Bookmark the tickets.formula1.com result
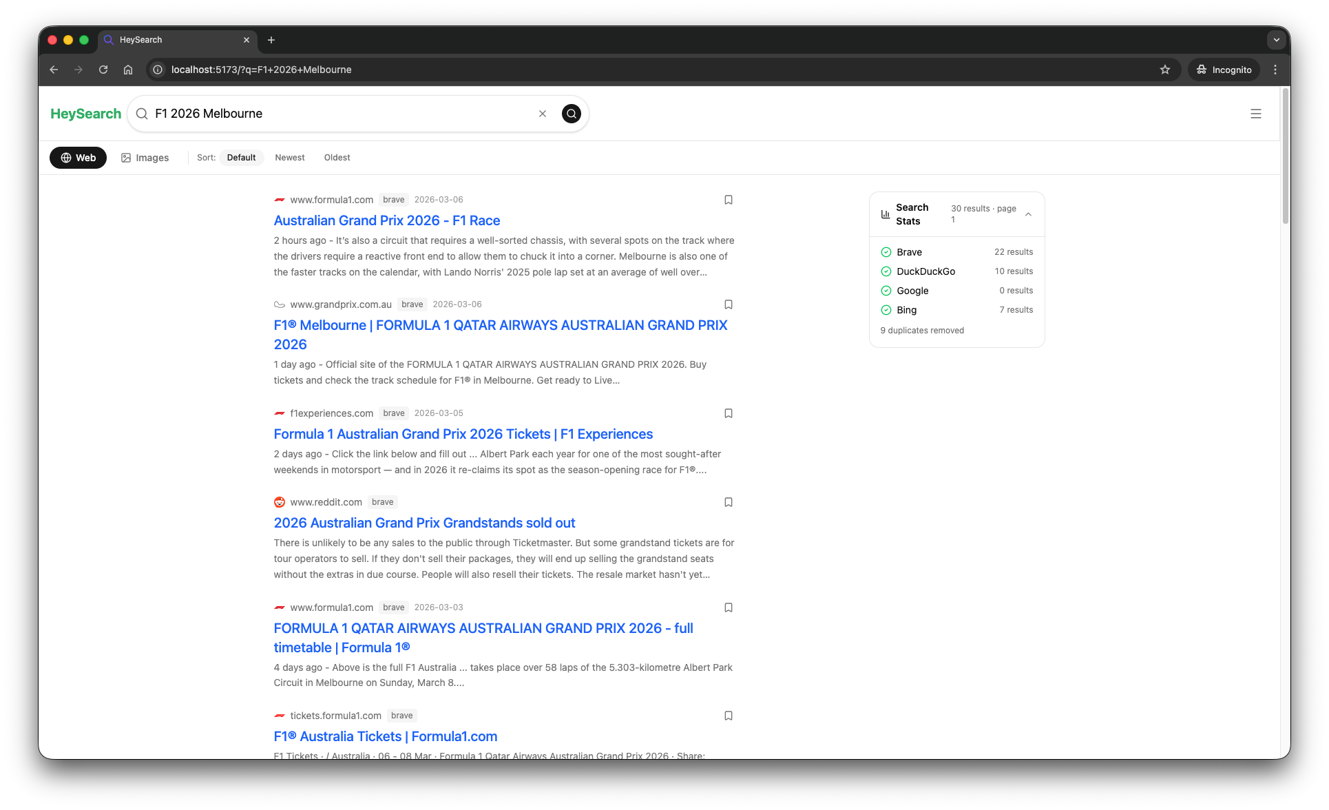 [728, 716]
